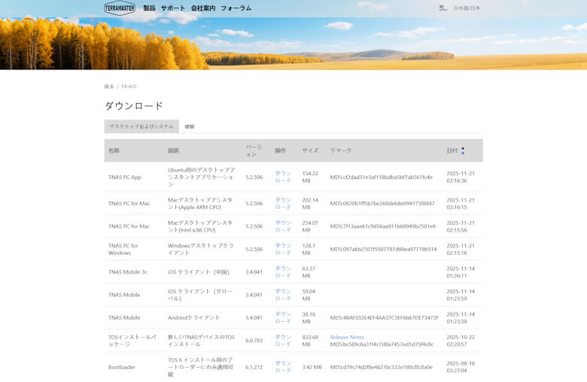This screenshot has height=382, width=587.
Task: Download the Bootloader 6.1.272 file
Action: pyautogui.click(x=283, y=366)
